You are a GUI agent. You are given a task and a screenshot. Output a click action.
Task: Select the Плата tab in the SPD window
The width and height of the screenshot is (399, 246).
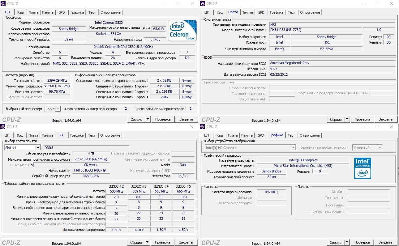tap(33, 135)
